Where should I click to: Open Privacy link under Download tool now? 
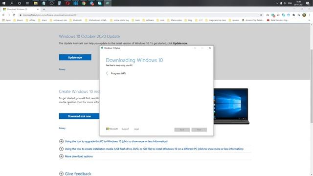coord(62,128)
